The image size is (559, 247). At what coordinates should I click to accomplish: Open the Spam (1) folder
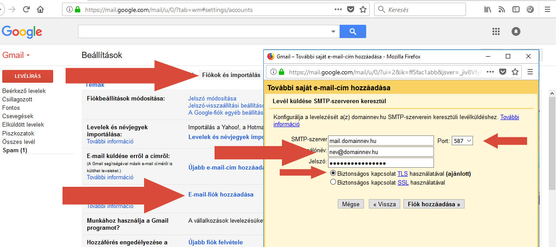15,150
